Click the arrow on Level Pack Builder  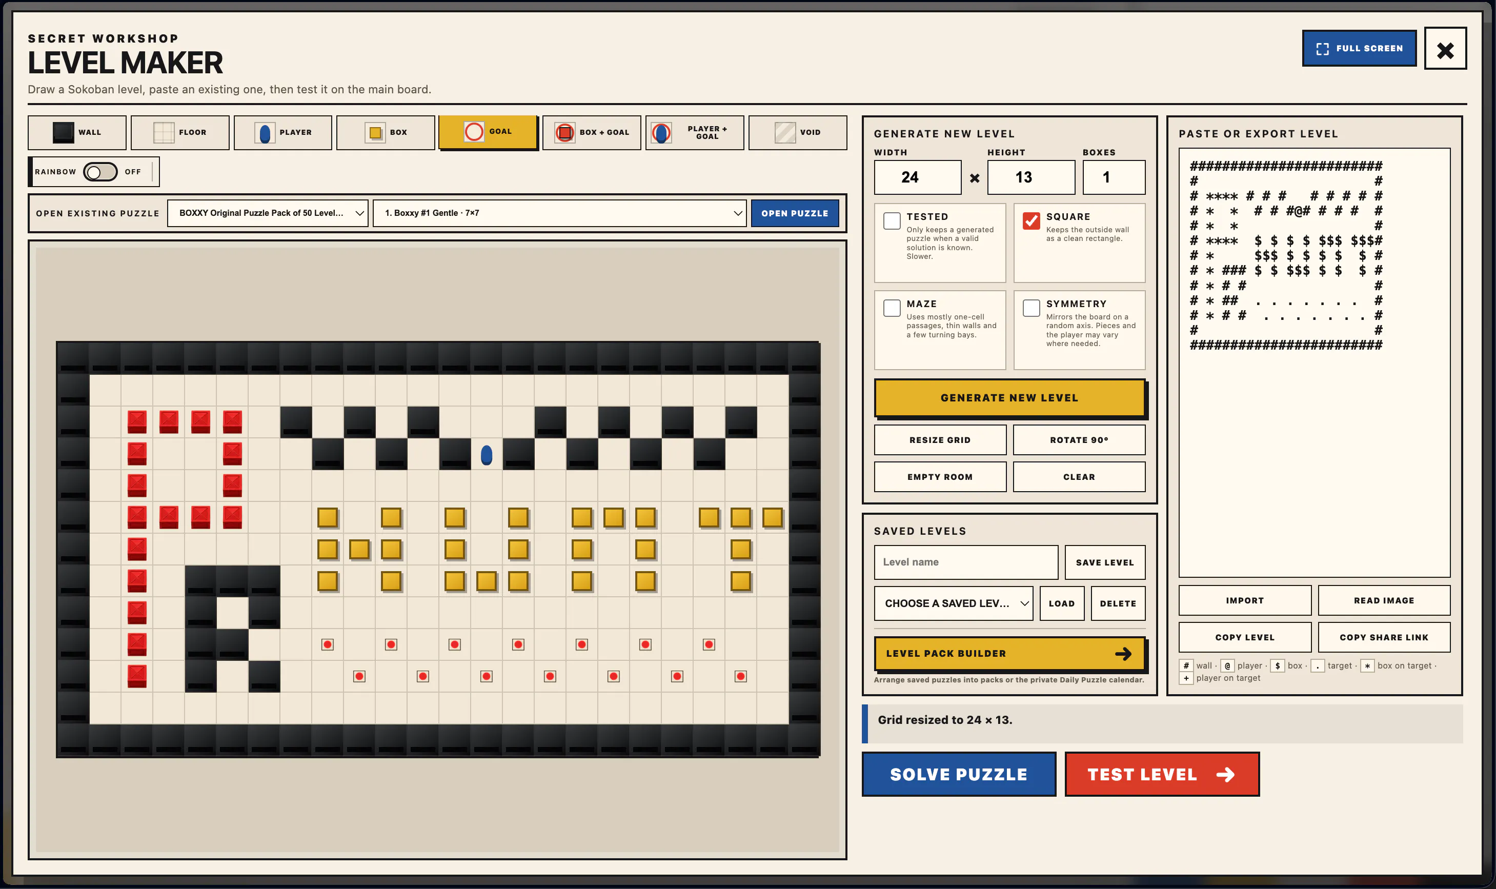[x=1123, y=654]
